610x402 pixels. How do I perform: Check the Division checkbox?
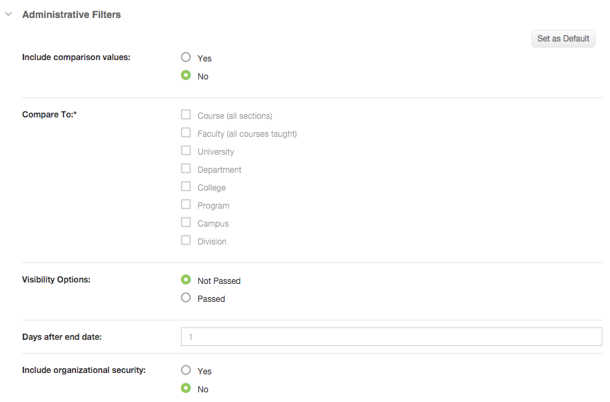point(186,240)
